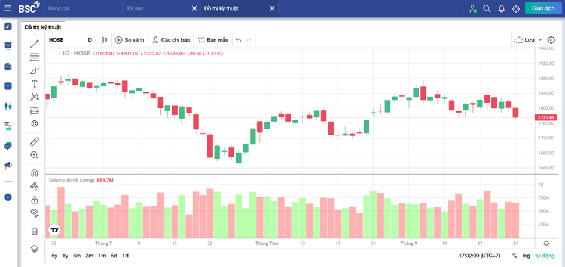This screenshot has height=267, width=565.
Task: Toggle magnet mode on
Action: tap(35, 173)
